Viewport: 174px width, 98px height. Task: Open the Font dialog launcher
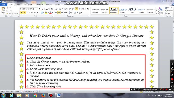click(x=52, y=16)
